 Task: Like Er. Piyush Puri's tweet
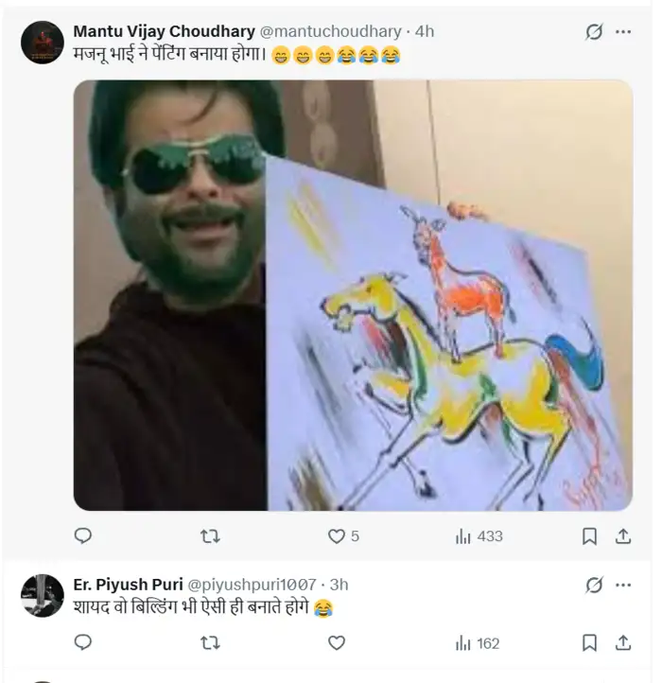[337, 643]
